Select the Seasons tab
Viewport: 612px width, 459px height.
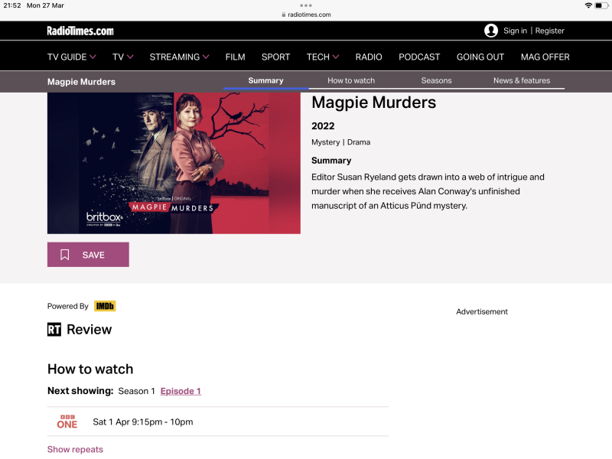click(x=436, y=80)
